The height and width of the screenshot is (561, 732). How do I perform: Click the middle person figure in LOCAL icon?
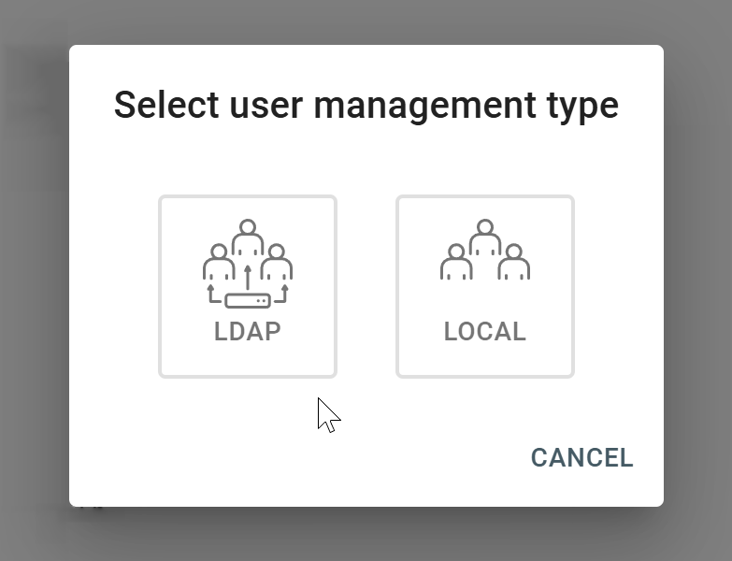484,237
